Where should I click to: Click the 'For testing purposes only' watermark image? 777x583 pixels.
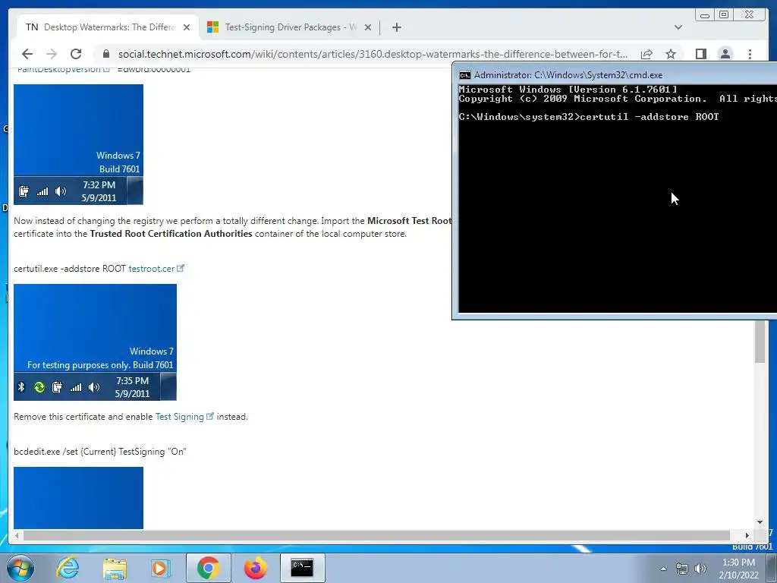click(95, 342)
